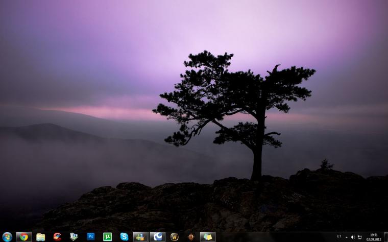
Task: Open Windows Explorer folder icon
Action: [x=40, y=237]
